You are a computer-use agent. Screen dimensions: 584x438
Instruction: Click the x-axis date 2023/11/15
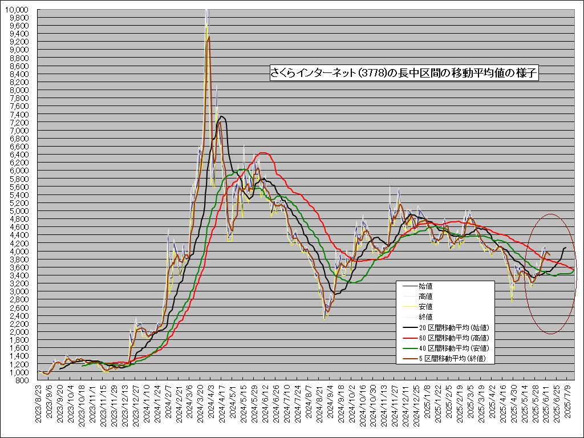click(103, 406)
